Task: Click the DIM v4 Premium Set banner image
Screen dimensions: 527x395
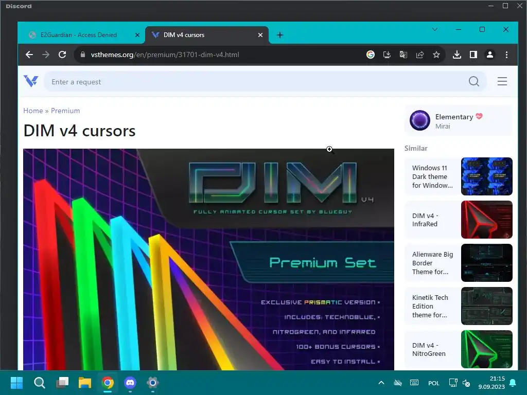Action: pos(208,259)
